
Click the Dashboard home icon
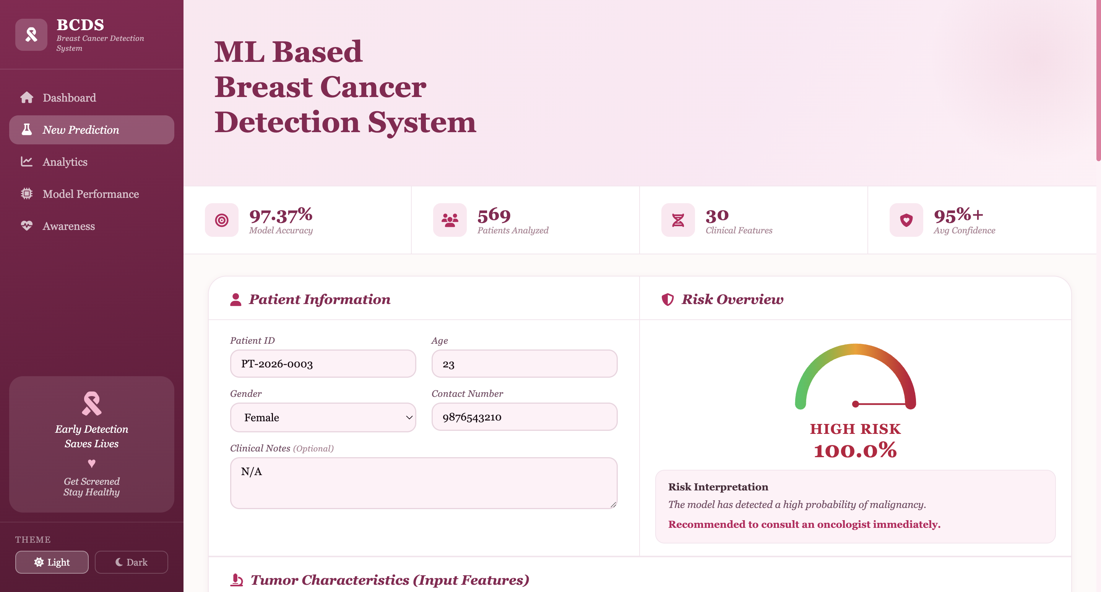[x=26, y=97]
